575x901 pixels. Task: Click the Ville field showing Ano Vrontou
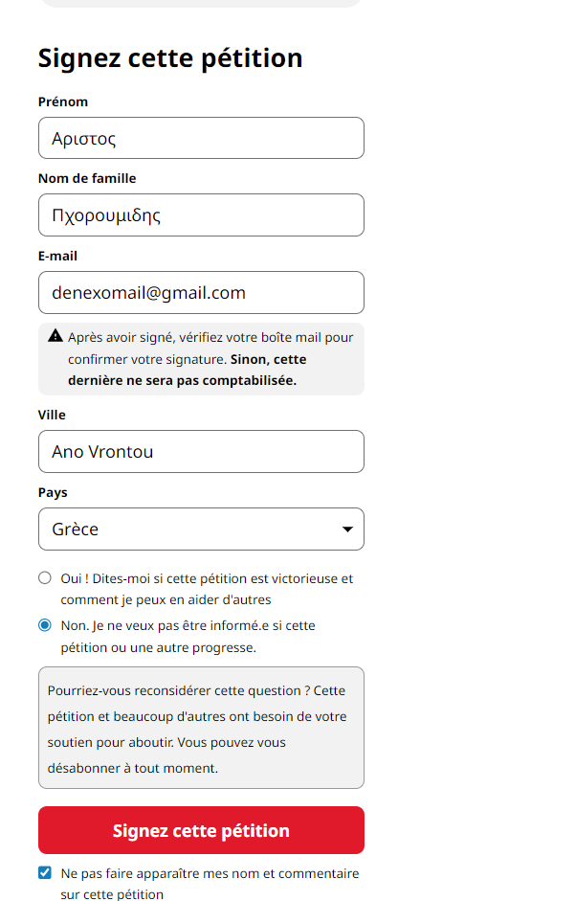point(201,452)
